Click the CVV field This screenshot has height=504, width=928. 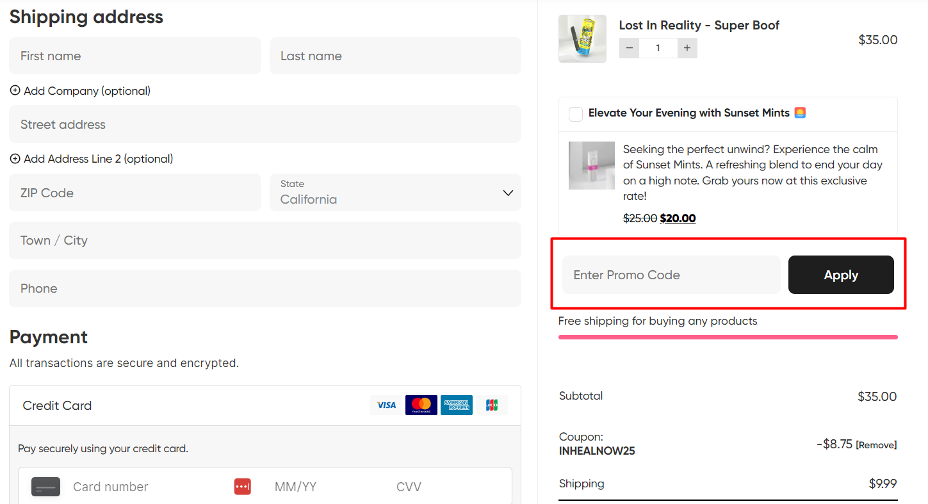point(409,487)
